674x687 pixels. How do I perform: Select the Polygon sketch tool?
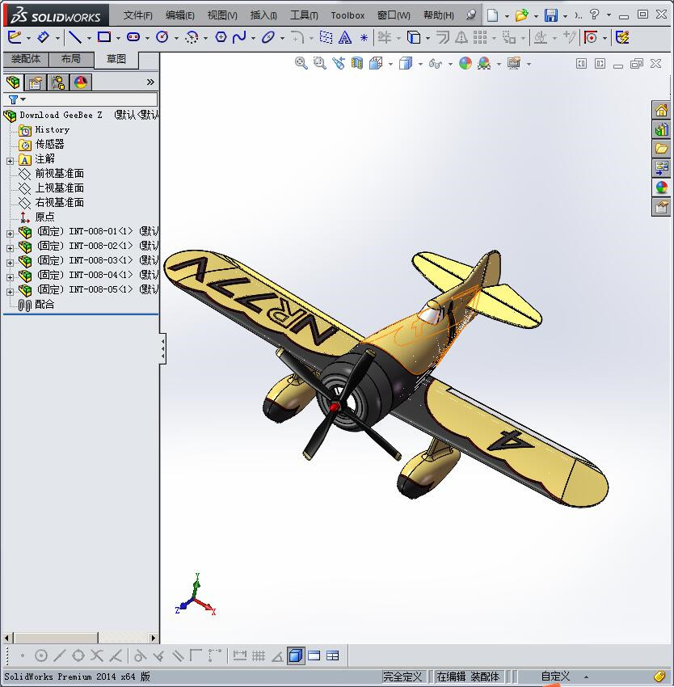pos(221,37)
